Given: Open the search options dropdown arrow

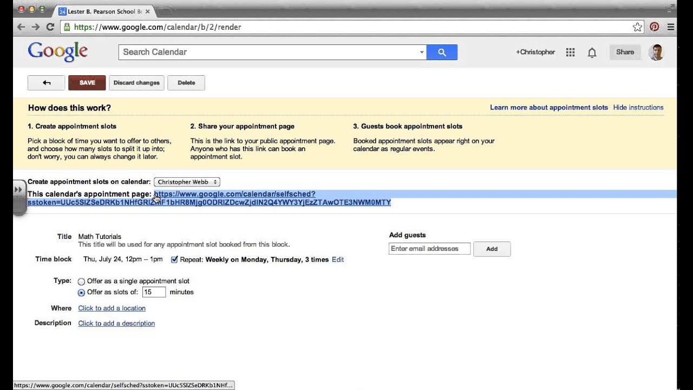Looking at the screenshot, I should pos(422,53).
